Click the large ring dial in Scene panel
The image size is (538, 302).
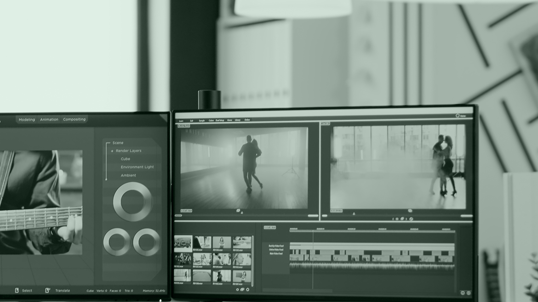tap(132, 201)
